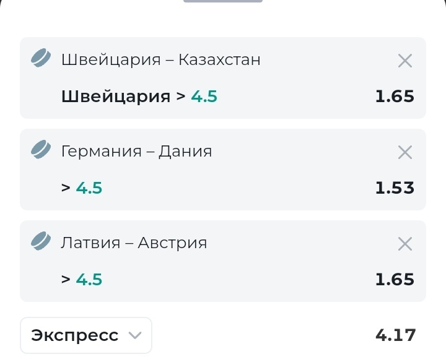Click hockey puck icon for Латвия – Австрия
The image size is (446, 362).
(41, 241)
